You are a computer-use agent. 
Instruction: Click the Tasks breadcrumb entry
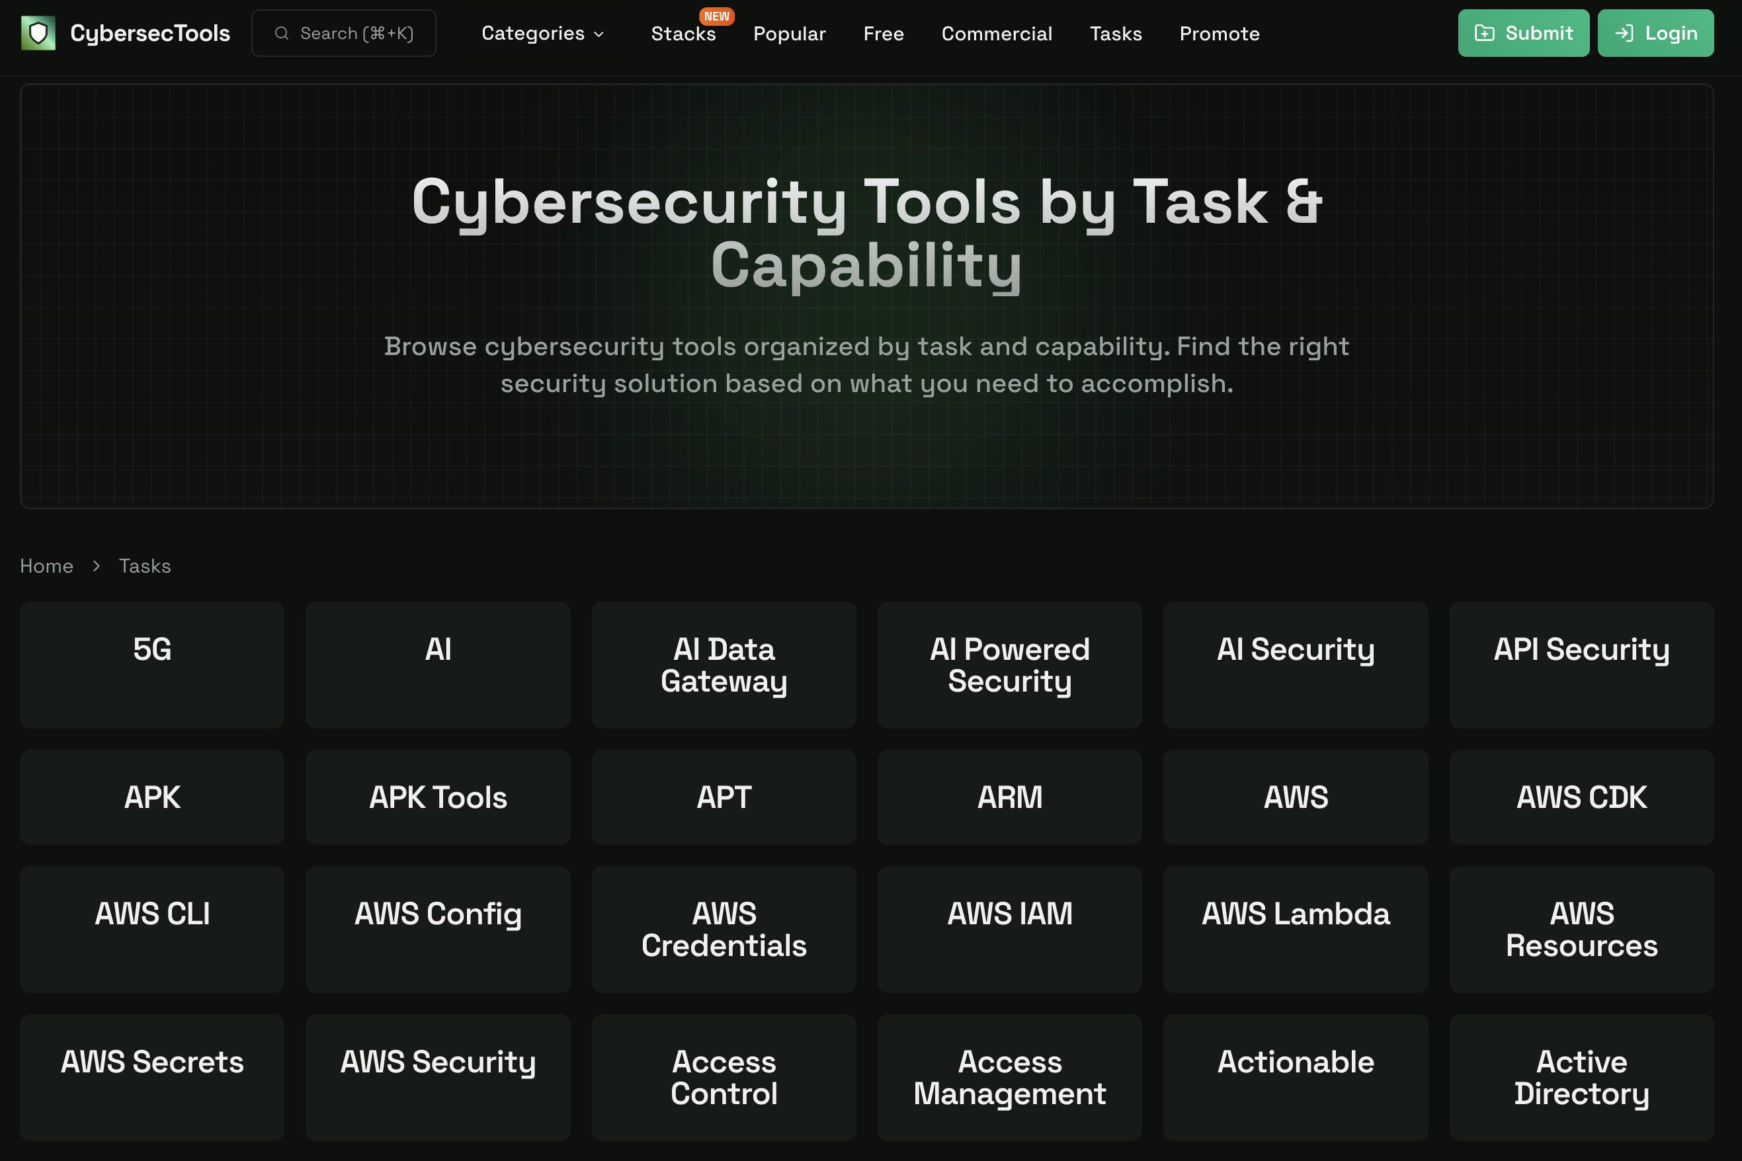pyautogui.click(x=144, y=566)
